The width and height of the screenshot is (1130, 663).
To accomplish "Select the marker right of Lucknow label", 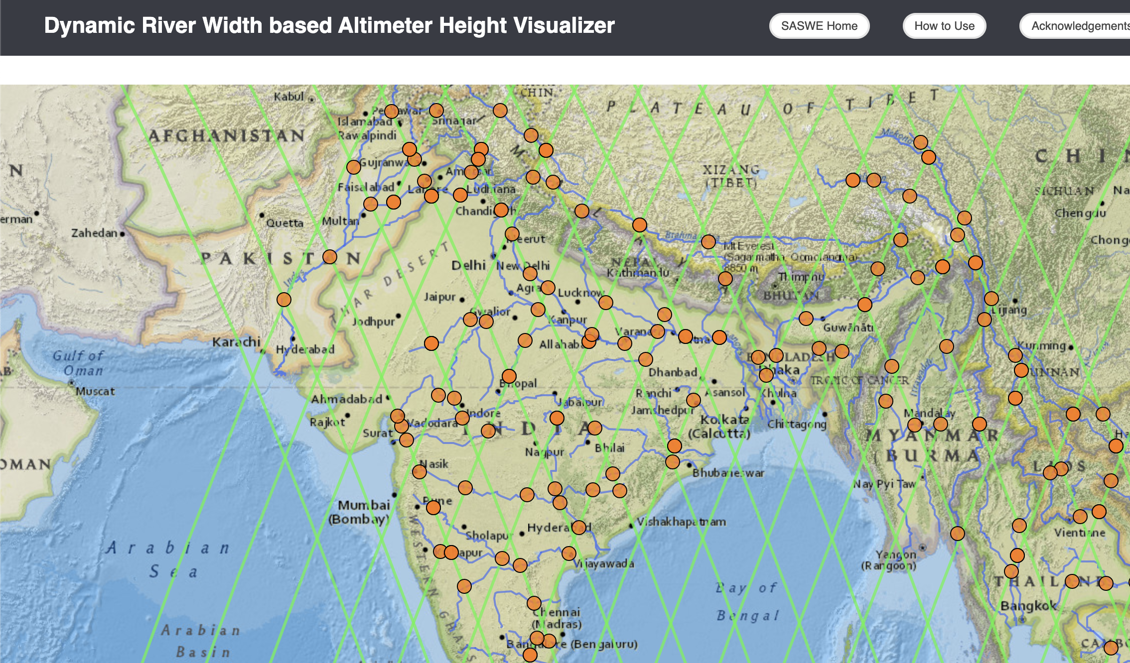I will (x=606, y=302).
